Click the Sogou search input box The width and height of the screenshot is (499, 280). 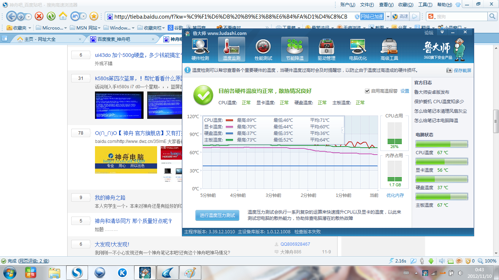[x=461, y=16]
